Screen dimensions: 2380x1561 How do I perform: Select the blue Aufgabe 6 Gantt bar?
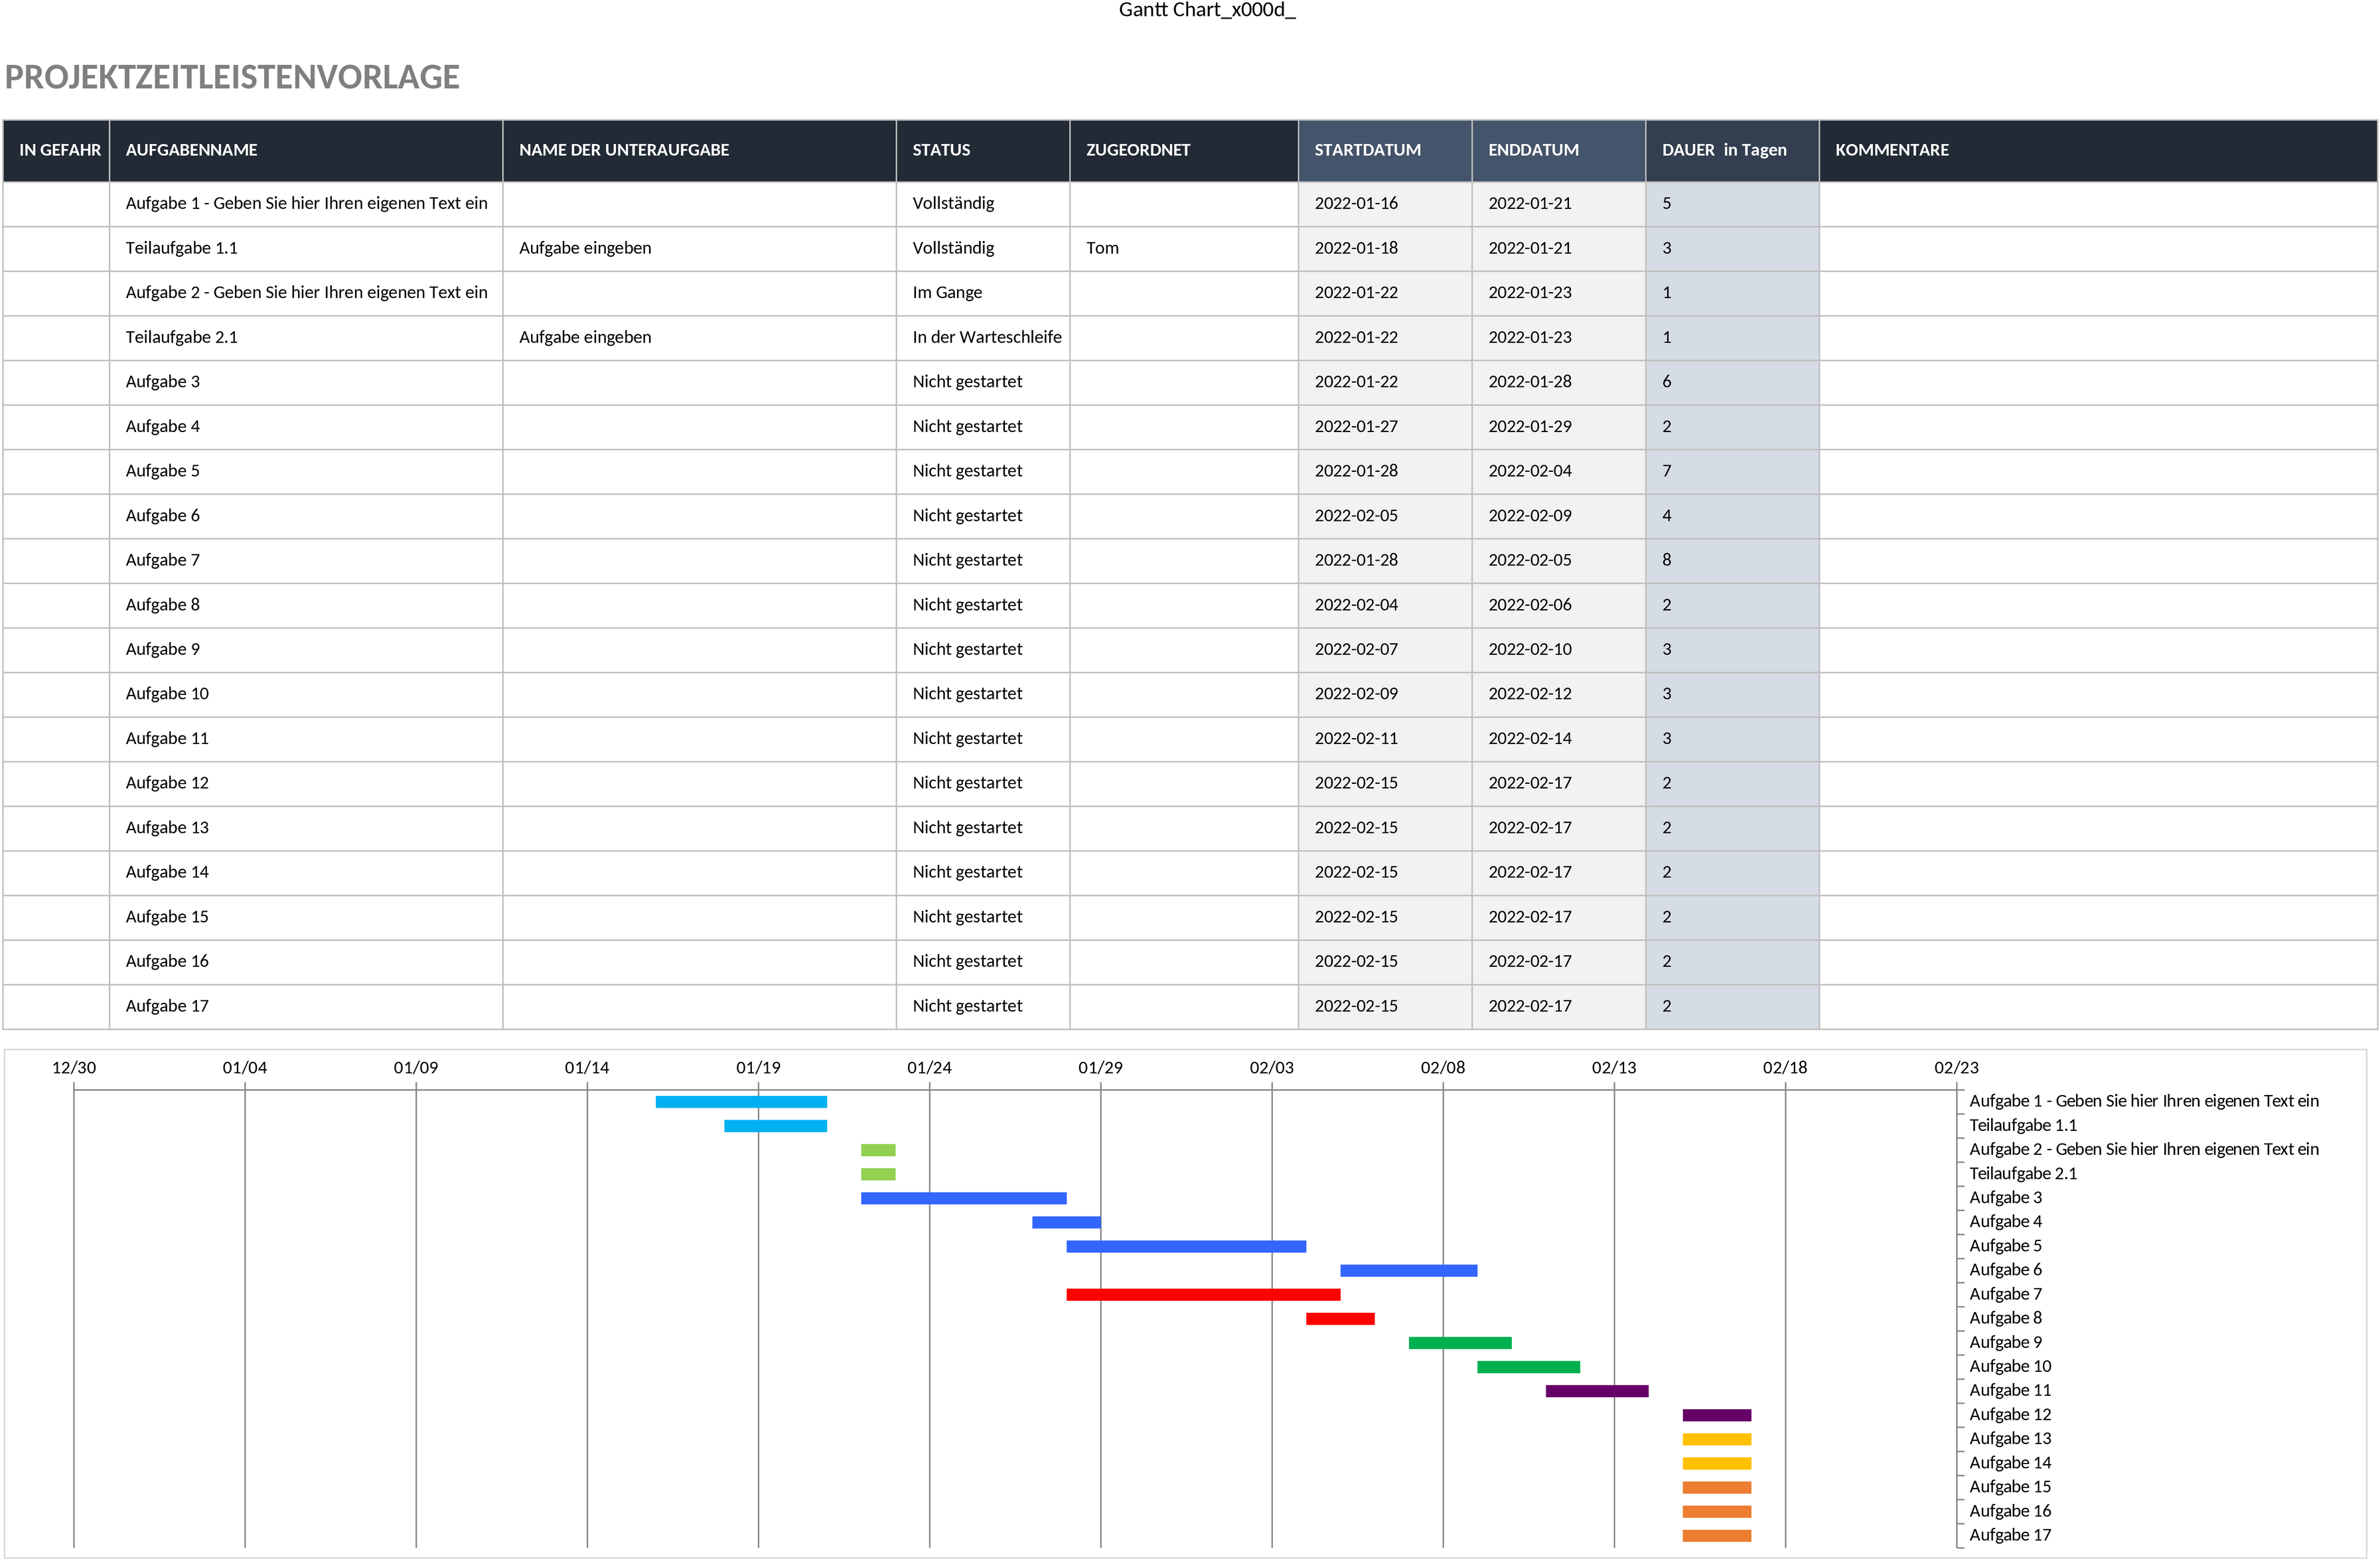(1409, 1271)
